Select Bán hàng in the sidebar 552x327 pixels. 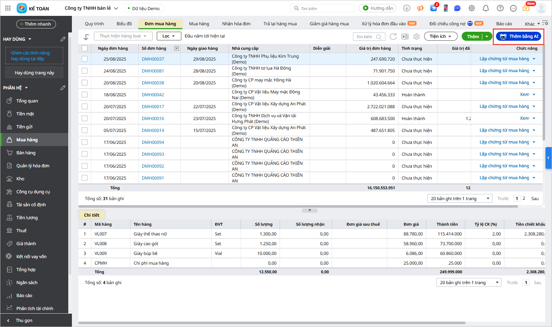(x=26, y=153)
